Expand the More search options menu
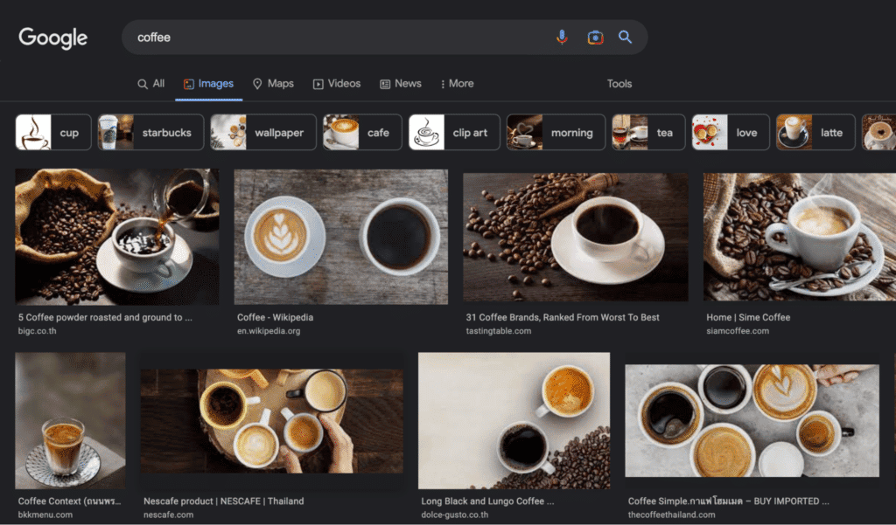The width and height of the screenshot is (896, 525). pos(457,83)
